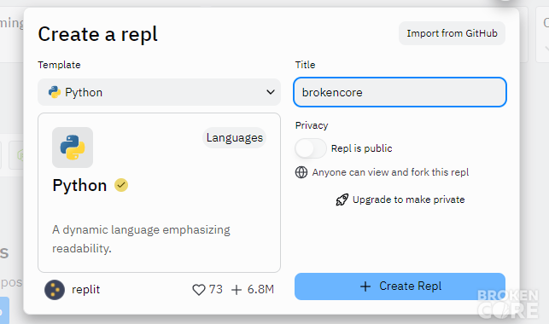Click the 'A dynamic language emphasizing readability.' description
Screen dimensions: 549x324
(141, 239)
